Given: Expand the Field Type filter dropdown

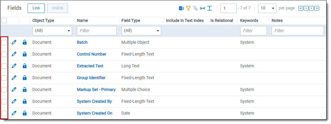Looking at the screenshot, I should pos(141,31).
